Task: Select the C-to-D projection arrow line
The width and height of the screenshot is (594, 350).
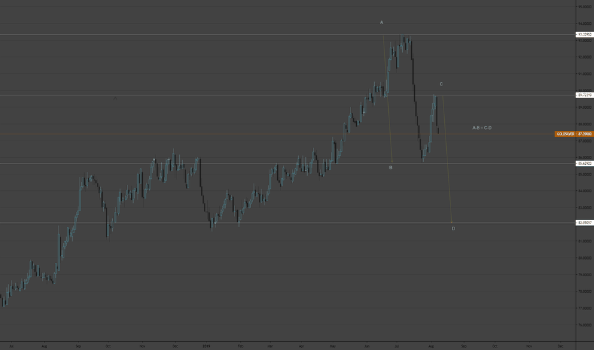Action: pyautogui.click(x=447, y=159)
